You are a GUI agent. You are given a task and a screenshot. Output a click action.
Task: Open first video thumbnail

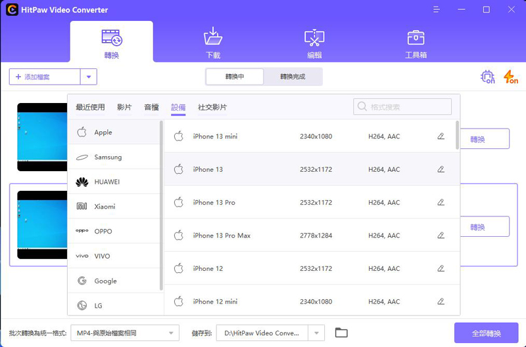(42, 137)
